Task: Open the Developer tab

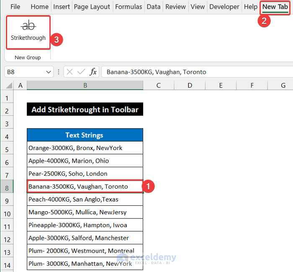Action: point(224,7)
